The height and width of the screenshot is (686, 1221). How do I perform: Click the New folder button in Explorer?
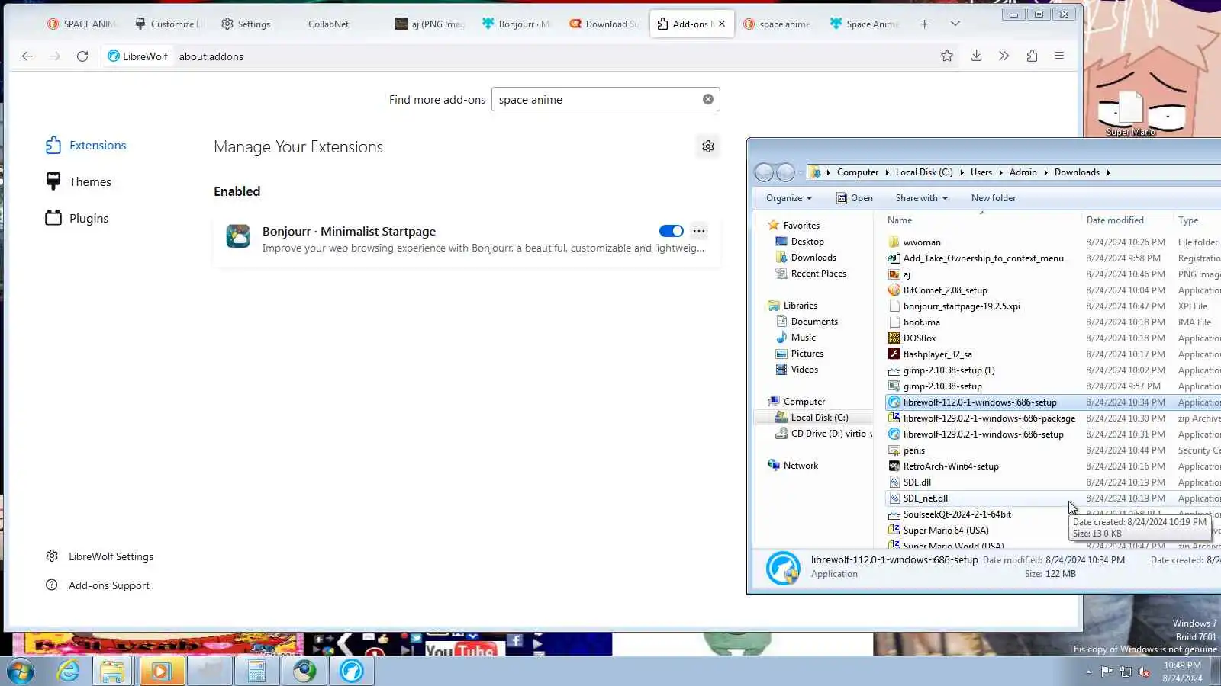[x=994, y=198]
